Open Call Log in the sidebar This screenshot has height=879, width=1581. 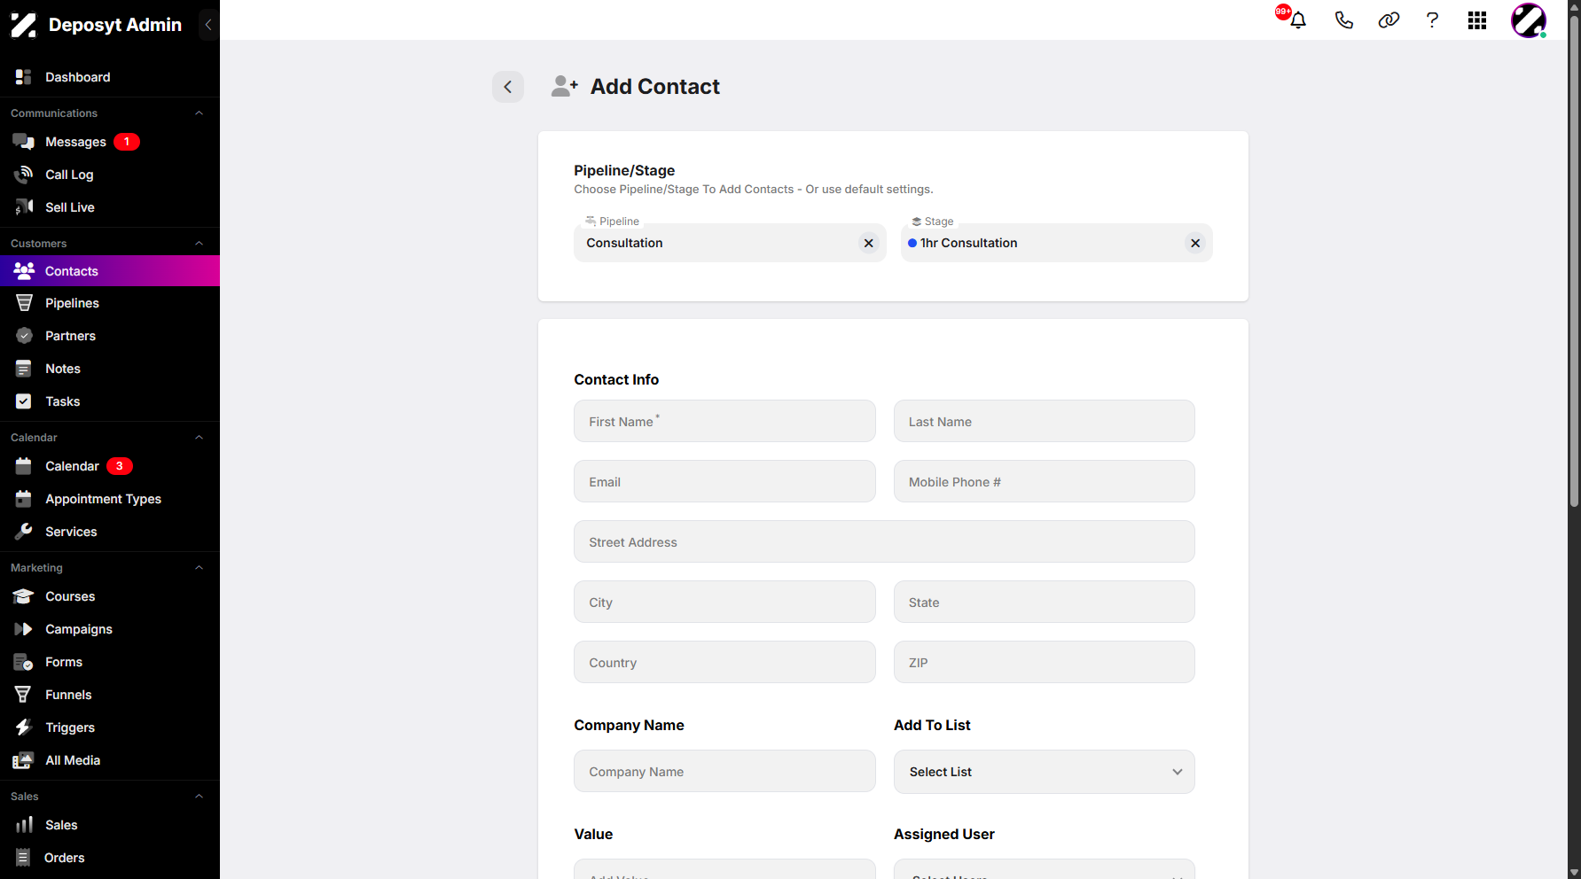click(x=110, y=175)
